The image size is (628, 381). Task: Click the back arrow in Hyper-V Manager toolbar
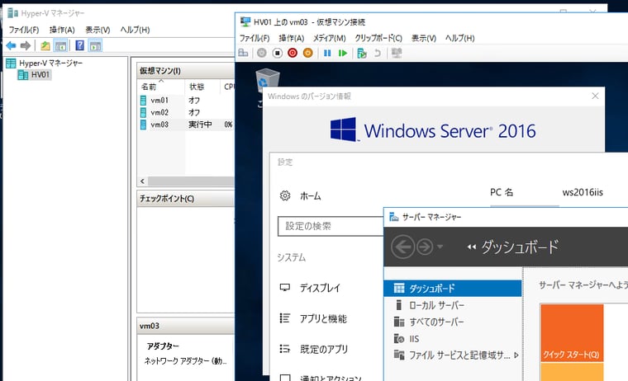11,45
